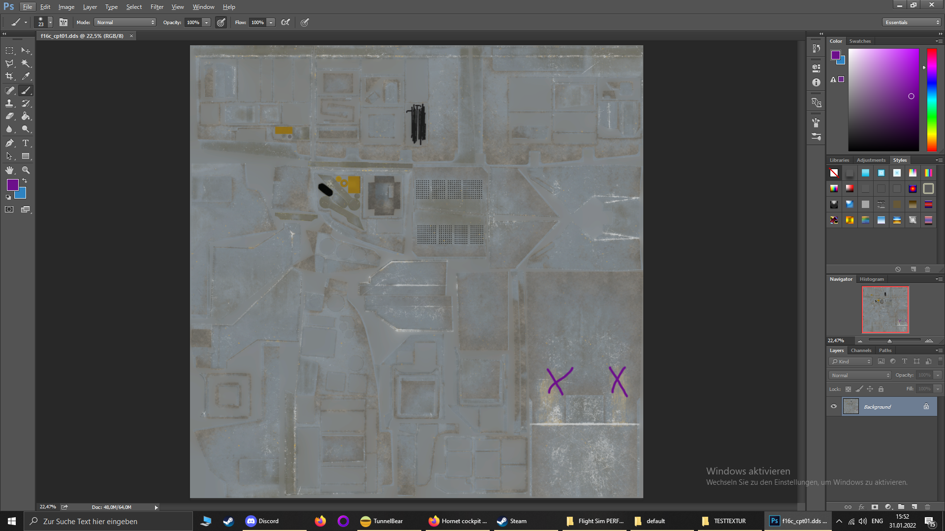Open the Filter menu
Viewport: 945px width, 531px height.
click(157, 7)
